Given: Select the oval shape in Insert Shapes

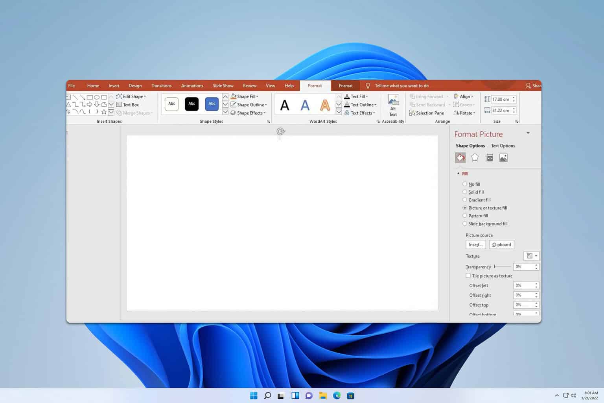Looking at the screenshot, I should 97,97.
